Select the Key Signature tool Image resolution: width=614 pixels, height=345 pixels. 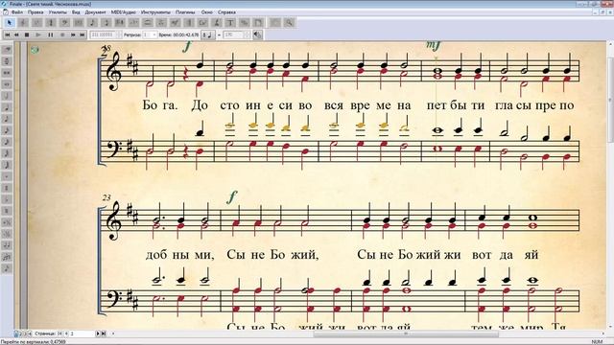pyautogui.click(x=36, y=23)
